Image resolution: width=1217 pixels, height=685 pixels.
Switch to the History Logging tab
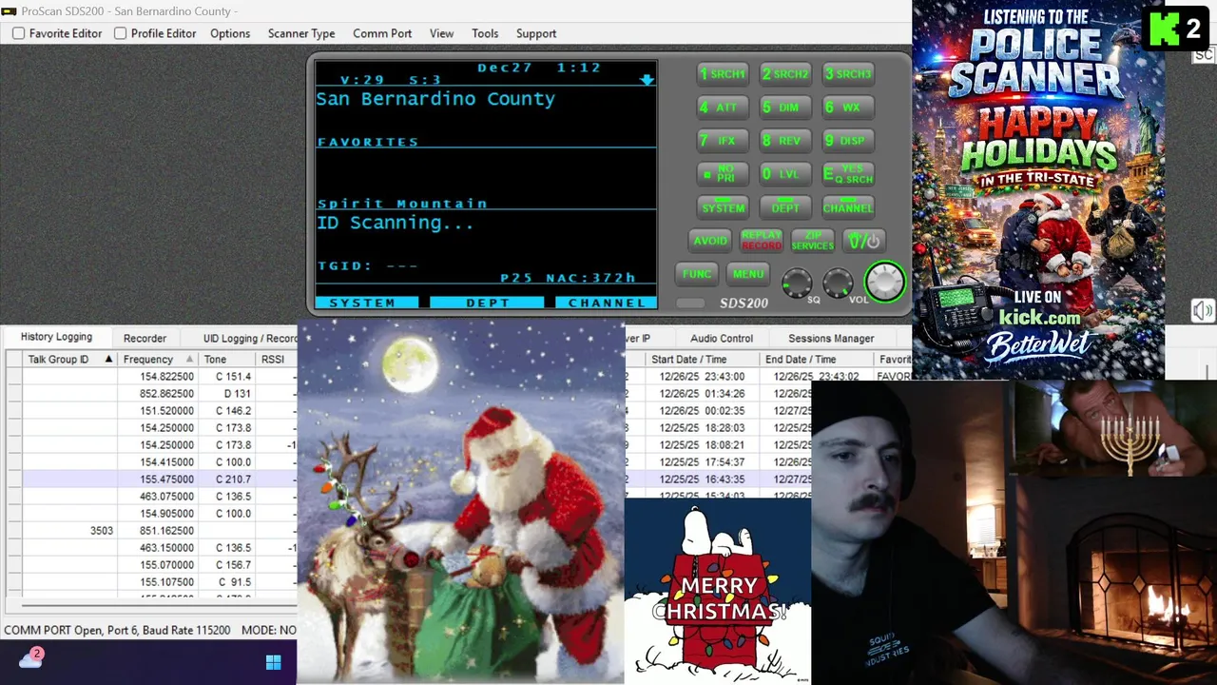tap(56, 337)
